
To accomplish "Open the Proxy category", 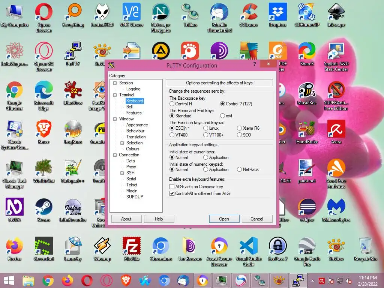I will 131,167.
